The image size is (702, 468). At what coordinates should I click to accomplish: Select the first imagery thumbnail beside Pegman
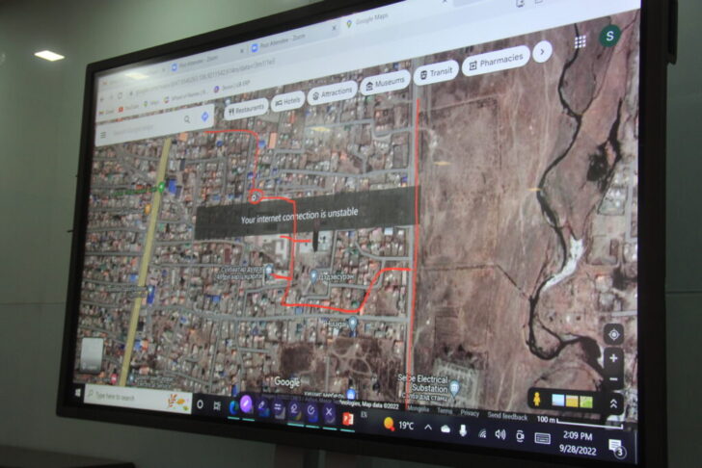(x=558, y=400)
